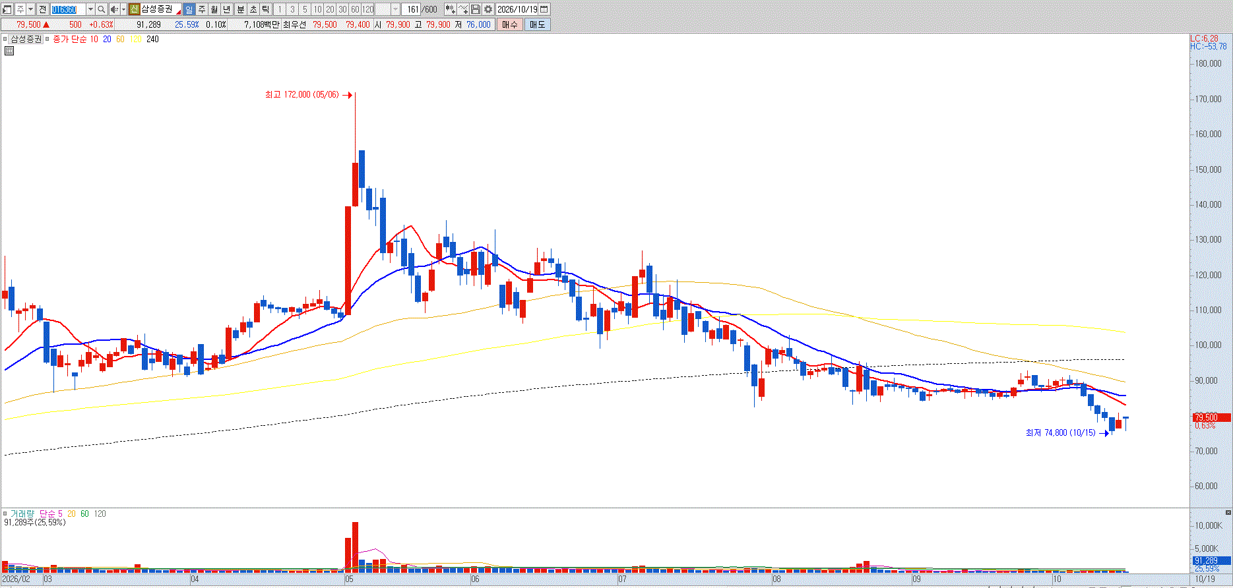The height and width of the screenshot is (588, 1233).
Task: Select tick (틱) chart period
Action: click(265, 9)
